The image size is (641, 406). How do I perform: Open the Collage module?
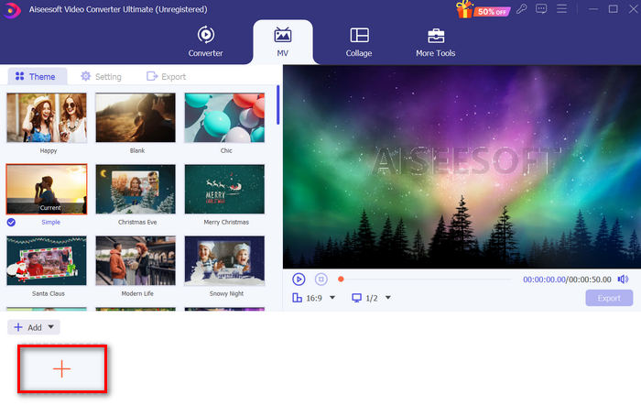coord(359,42)
